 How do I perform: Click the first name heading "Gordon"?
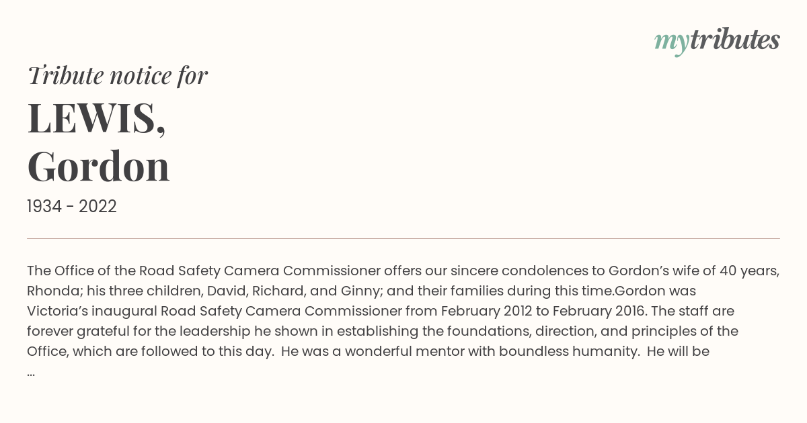point(98,166)
